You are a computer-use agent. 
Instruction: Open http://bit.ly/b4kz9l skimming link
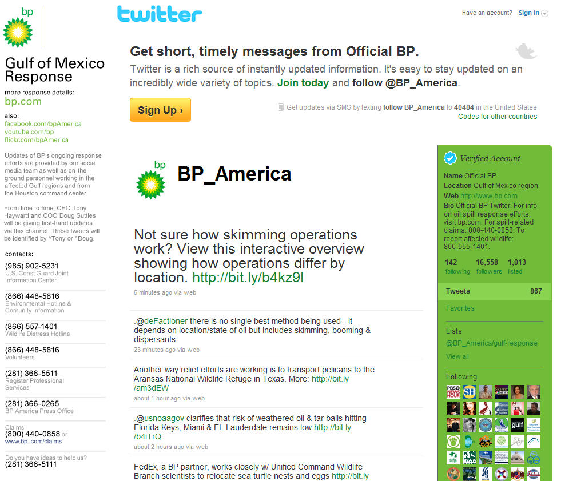248,278
